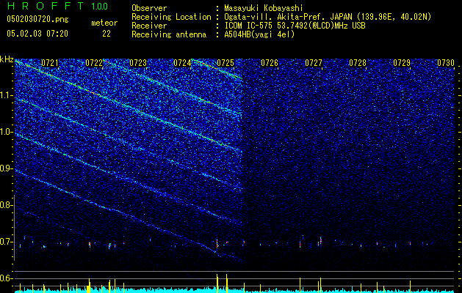Viewport: 462px width, 293px height.
Task: Click the 'Receiver' field label
Action: (x=149, y=26)
